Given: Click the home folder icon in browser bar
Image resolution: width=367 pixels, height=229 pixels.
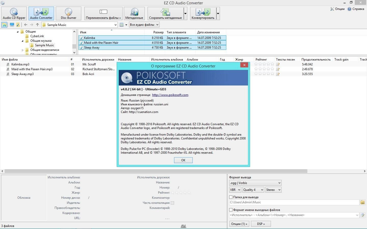Looking at the screenshot, I should [4, 25].
